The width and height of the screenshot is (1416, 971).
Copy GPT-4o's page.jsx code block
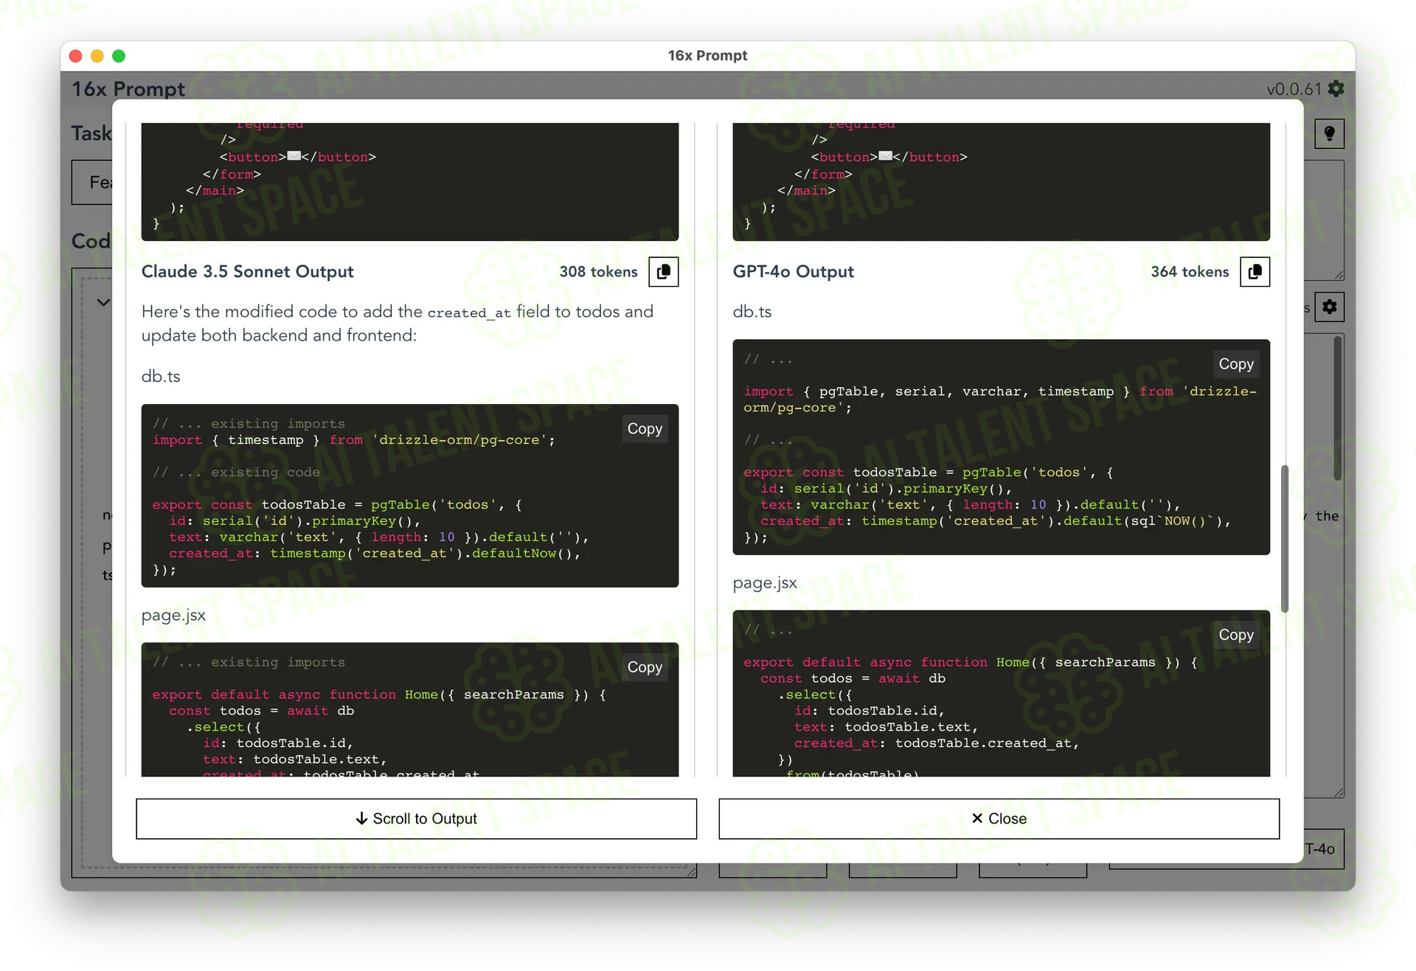point(1236,635)
